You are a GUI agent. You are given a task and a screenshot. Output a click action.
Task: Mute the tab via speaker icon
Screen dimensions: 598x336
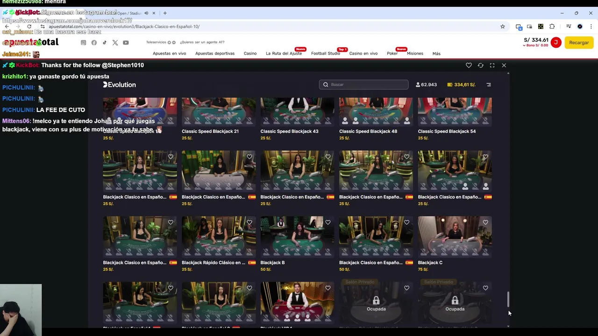(x=146, y=13)
